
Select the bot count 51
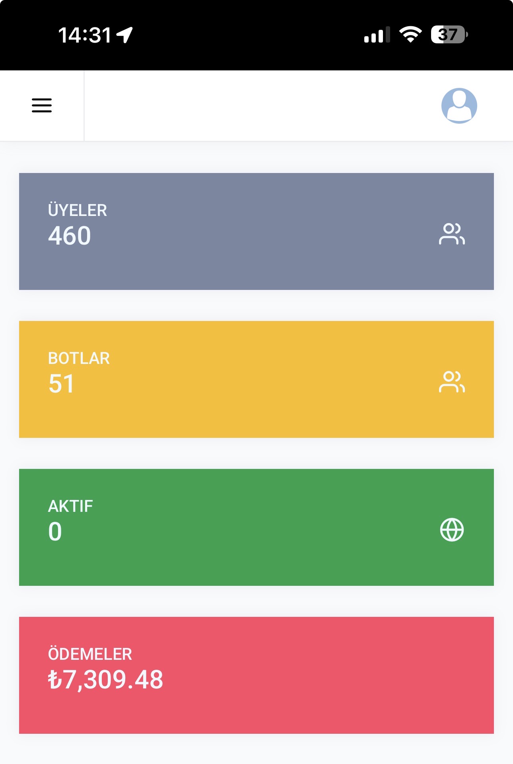[61, 384]
